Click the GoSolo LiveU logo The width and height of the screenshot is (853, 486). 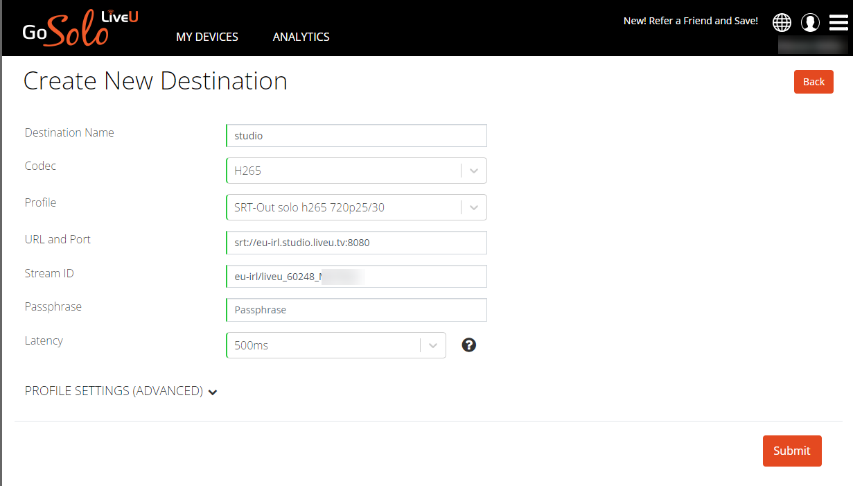(x=80, y=28)
